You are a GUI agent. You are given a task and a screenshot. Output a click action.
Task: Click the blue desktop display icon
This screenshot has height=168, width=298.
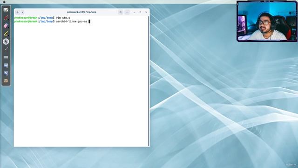pyautogui.click(x=6, y=73)
